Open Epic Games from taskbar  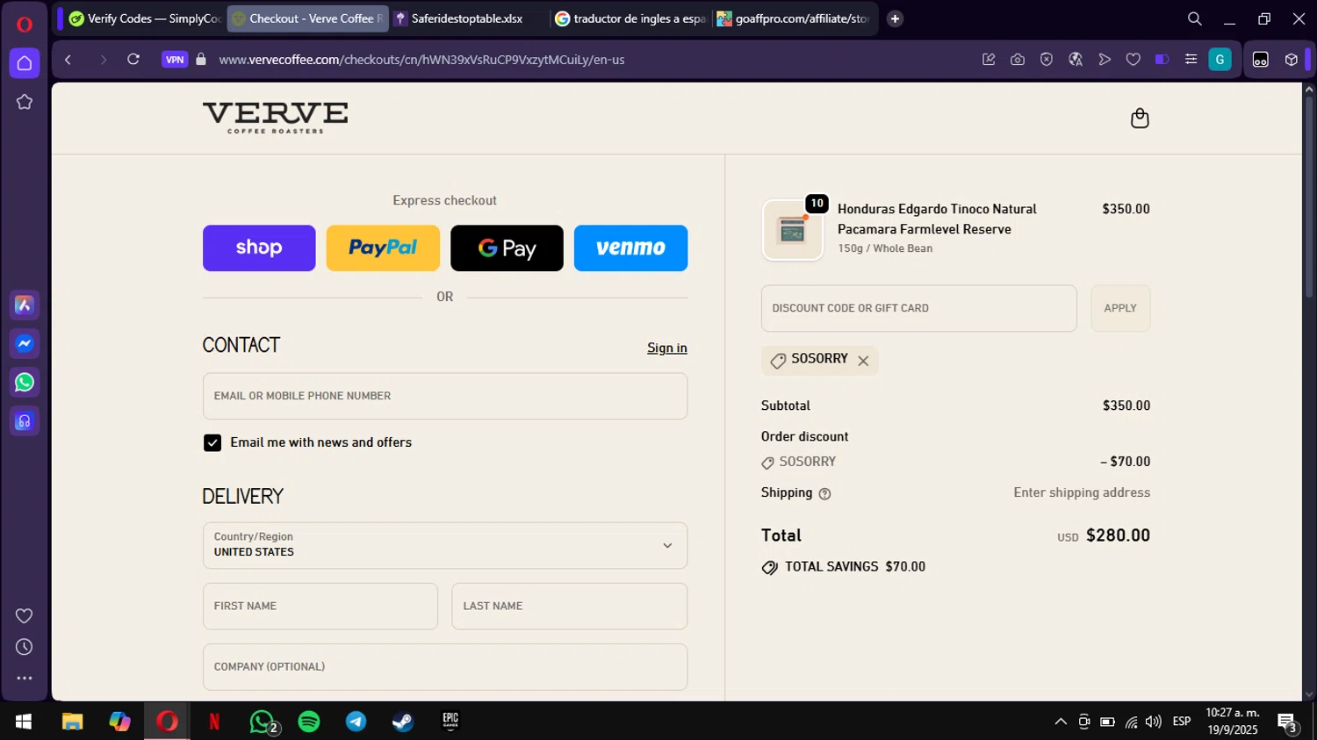(x=450, y=722)
